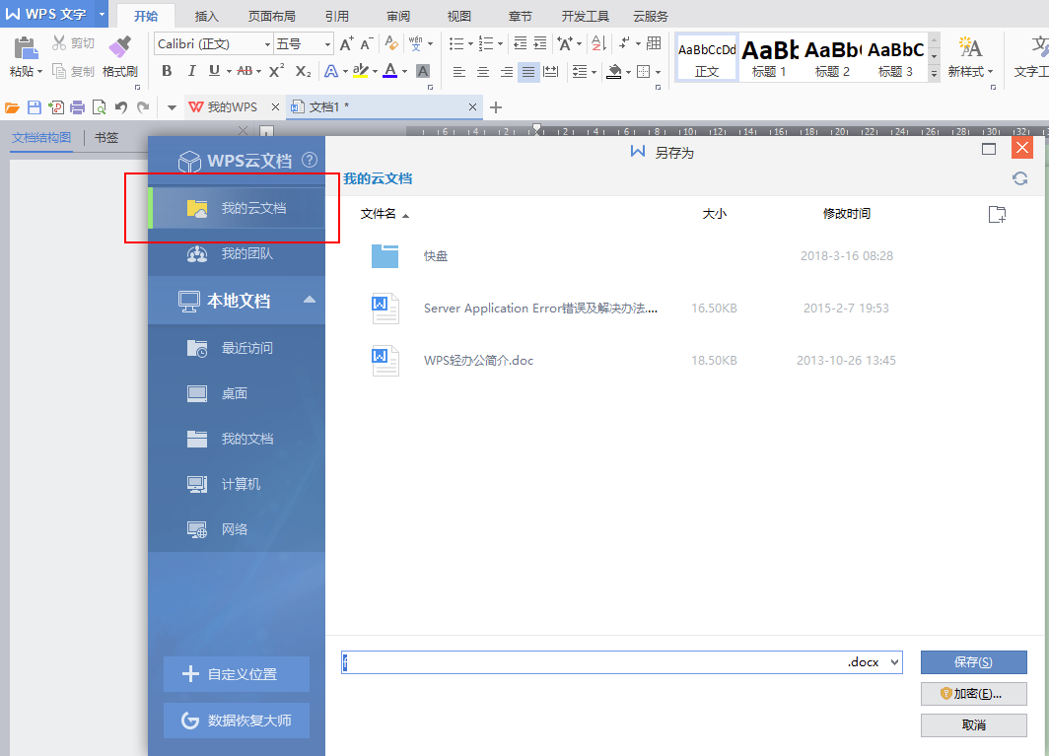Click the refresh icon in save dialog
The image size is (1049, 756).
(1019, 178)
